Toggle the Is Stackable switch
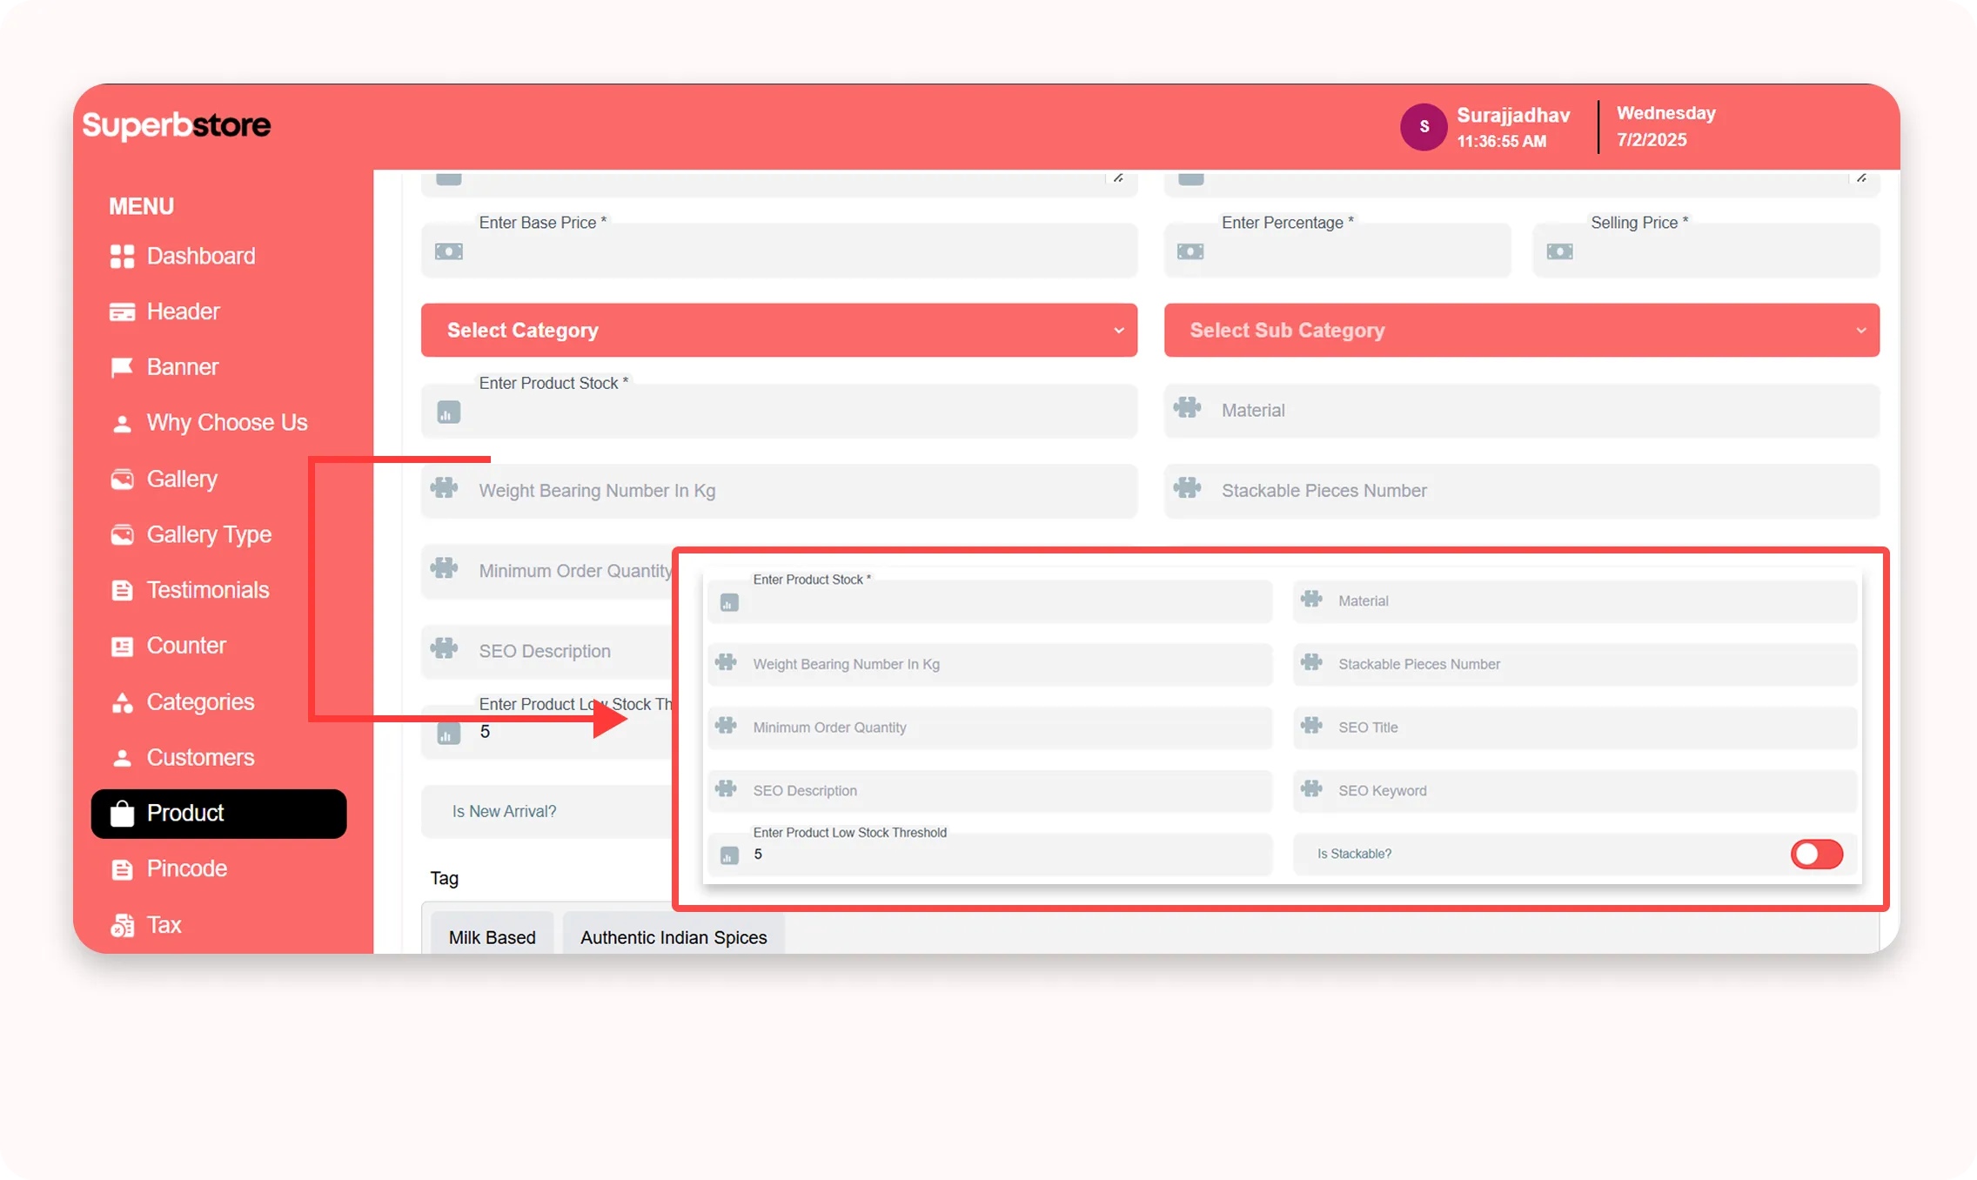The height and width of the screenshot is (1180, 1977). [x=1816, y=855]
